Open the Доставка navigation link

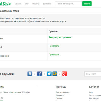pos(47,4)
